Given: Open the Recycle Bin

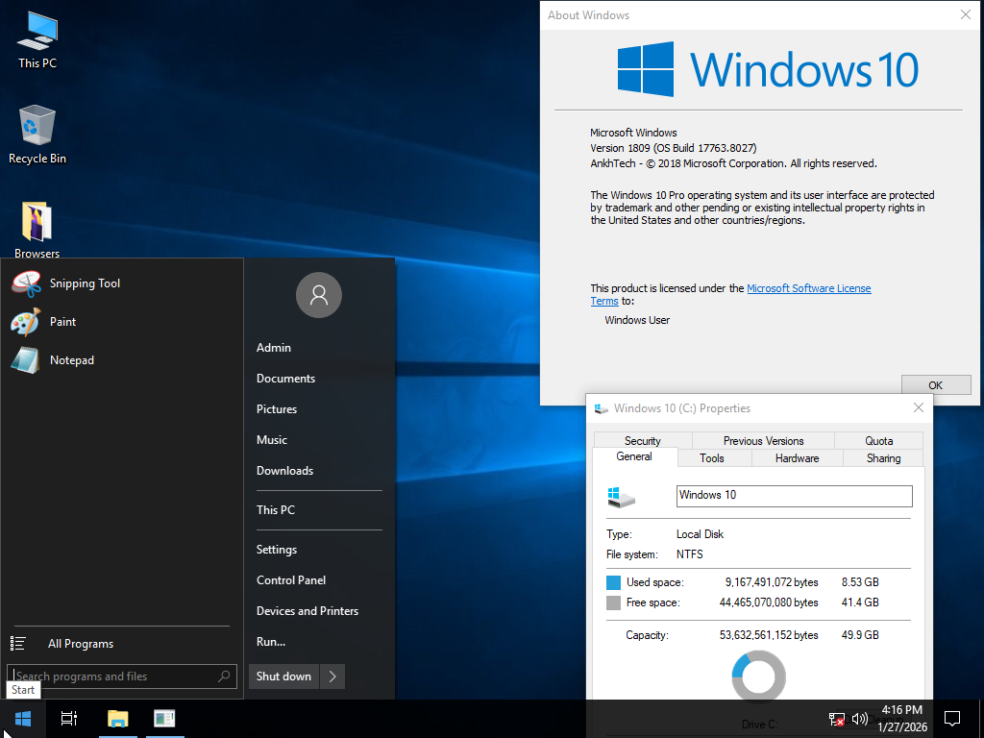Looking at the screenshot, I should [36, 130].
